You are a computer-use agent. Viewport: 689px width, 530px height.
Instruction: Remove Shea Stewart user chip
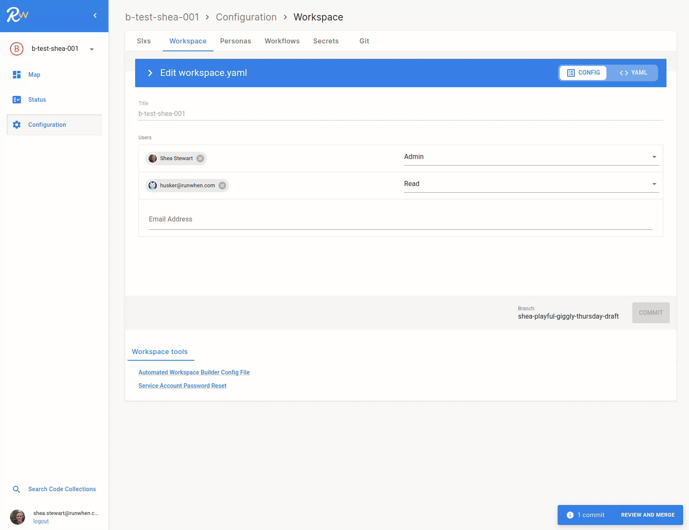200,158
